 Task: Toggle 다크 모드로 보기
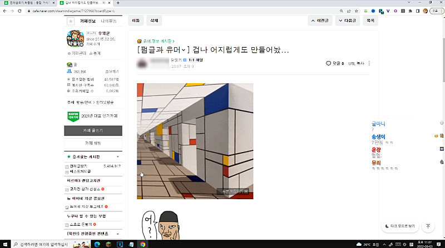(400, 226)
